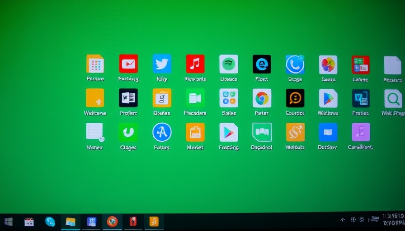Open the blue square taskbar app
The width and height of the screenshot is (405, 231).
point(91,222)
